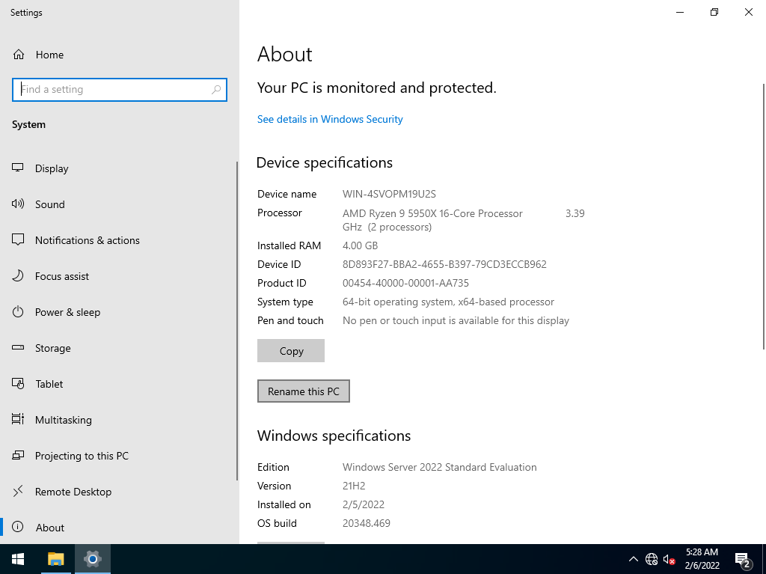This screenshot has width=766, height=574.
Task: Click Projecting to this PC icon
Action: pyautogui.click(x=18, y=456)
